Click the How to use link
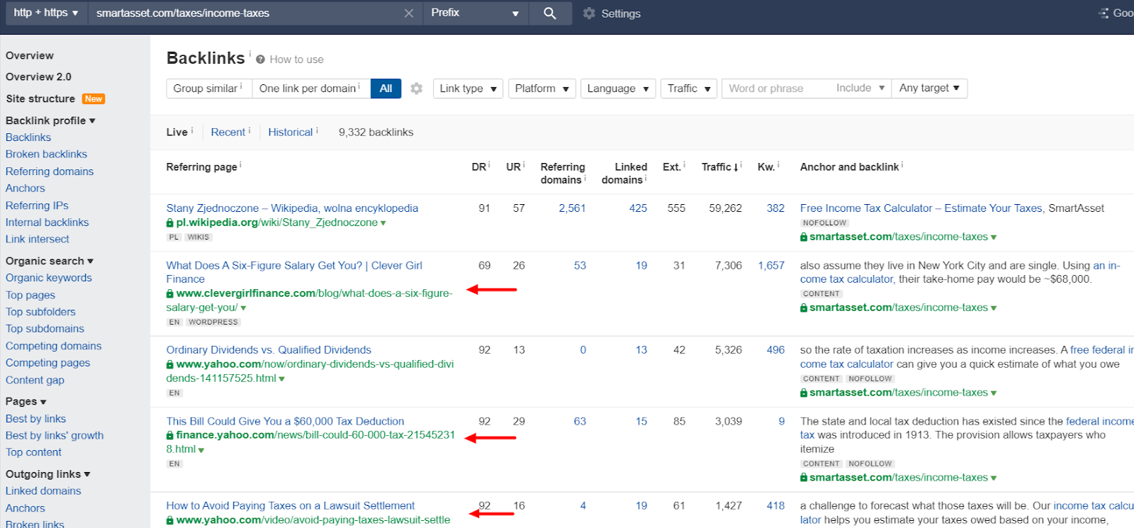 (296, 60)
